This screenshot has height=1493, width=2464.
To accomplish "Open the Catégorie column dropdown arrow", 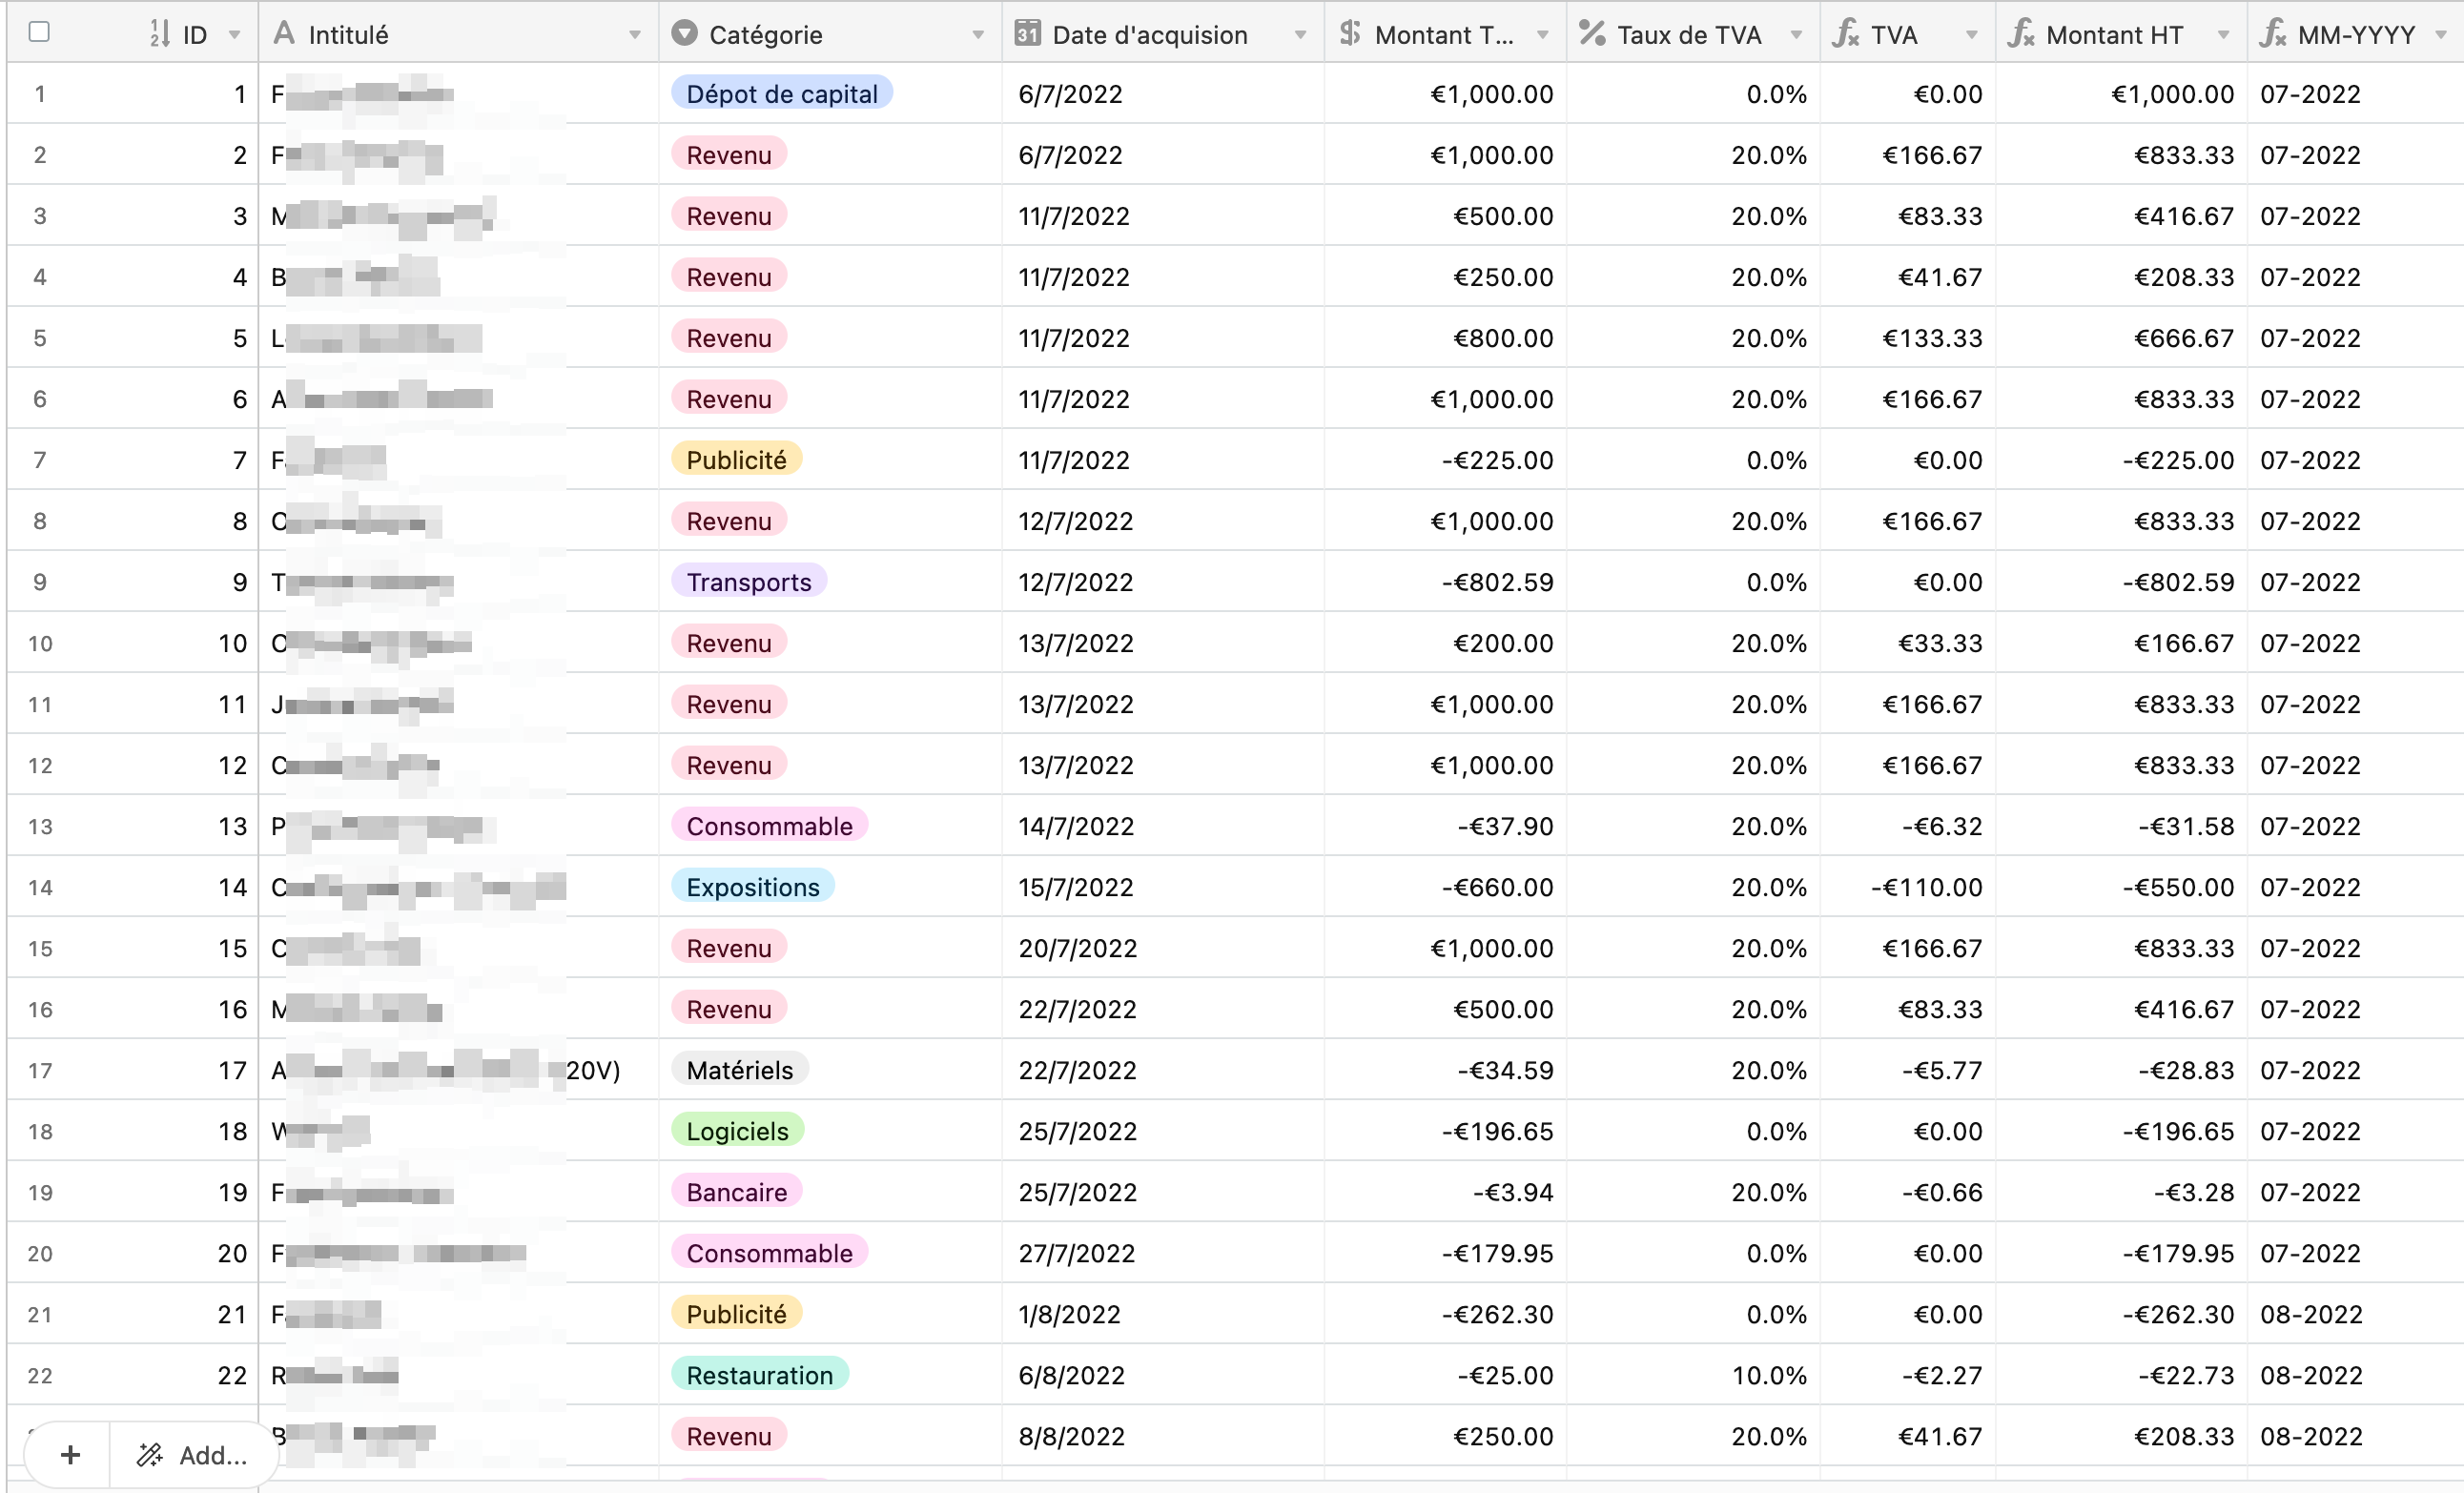I will coord(978,35).
